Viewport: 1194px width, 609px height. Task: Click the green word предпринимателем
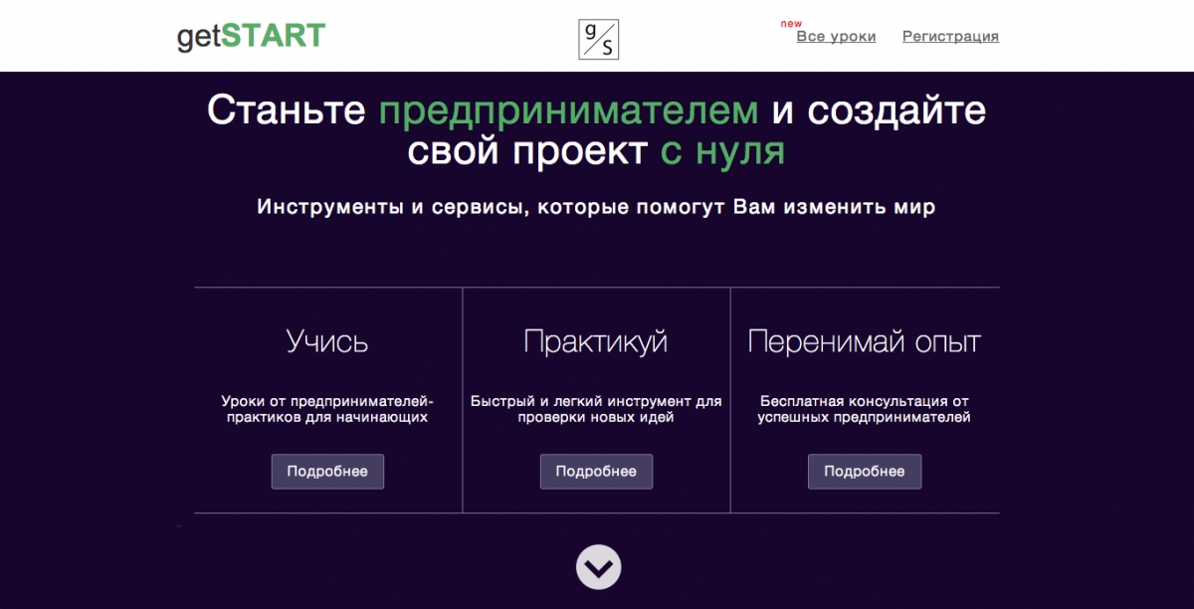coord(568,110)
